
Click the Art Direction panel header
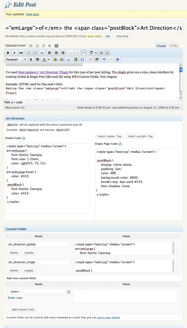(93, 119)
